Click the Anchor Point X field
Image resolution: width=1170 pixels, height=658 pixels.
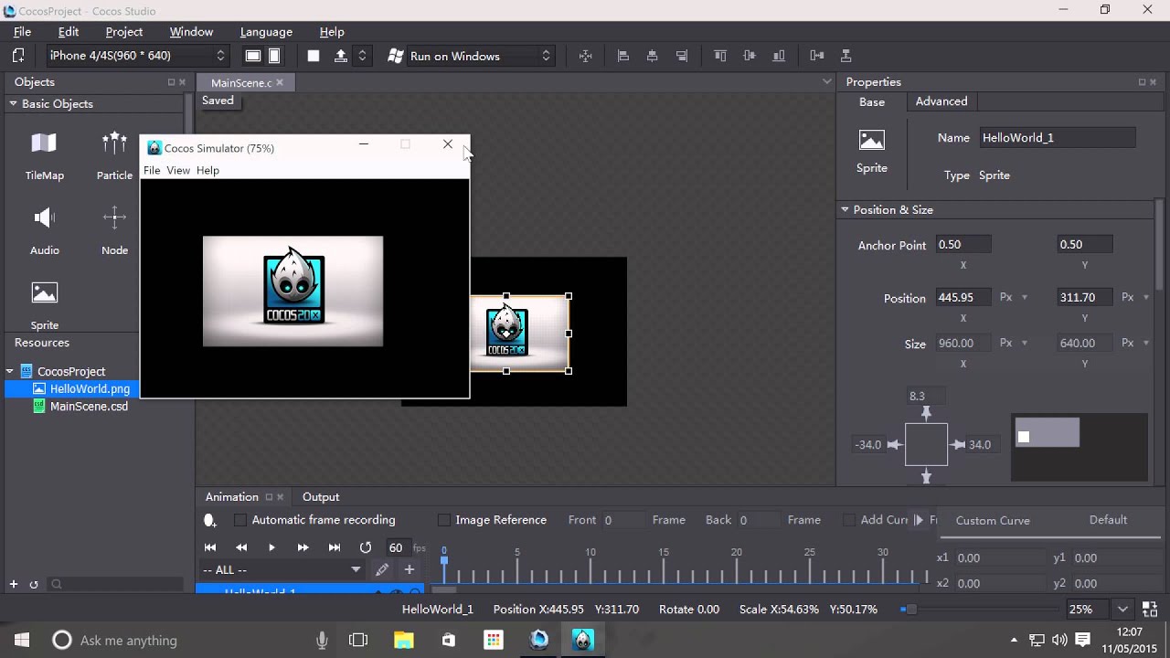pos(963,245)
